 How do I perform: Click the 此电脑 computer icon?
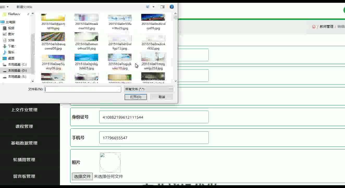click(x=3, y=22)
